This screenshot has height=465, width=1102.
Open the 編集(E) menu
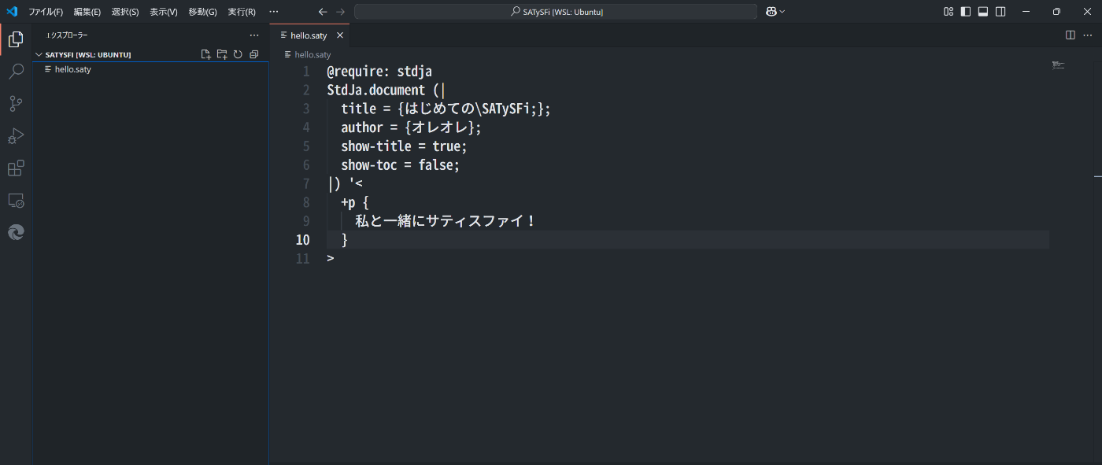tap(87, 12)
